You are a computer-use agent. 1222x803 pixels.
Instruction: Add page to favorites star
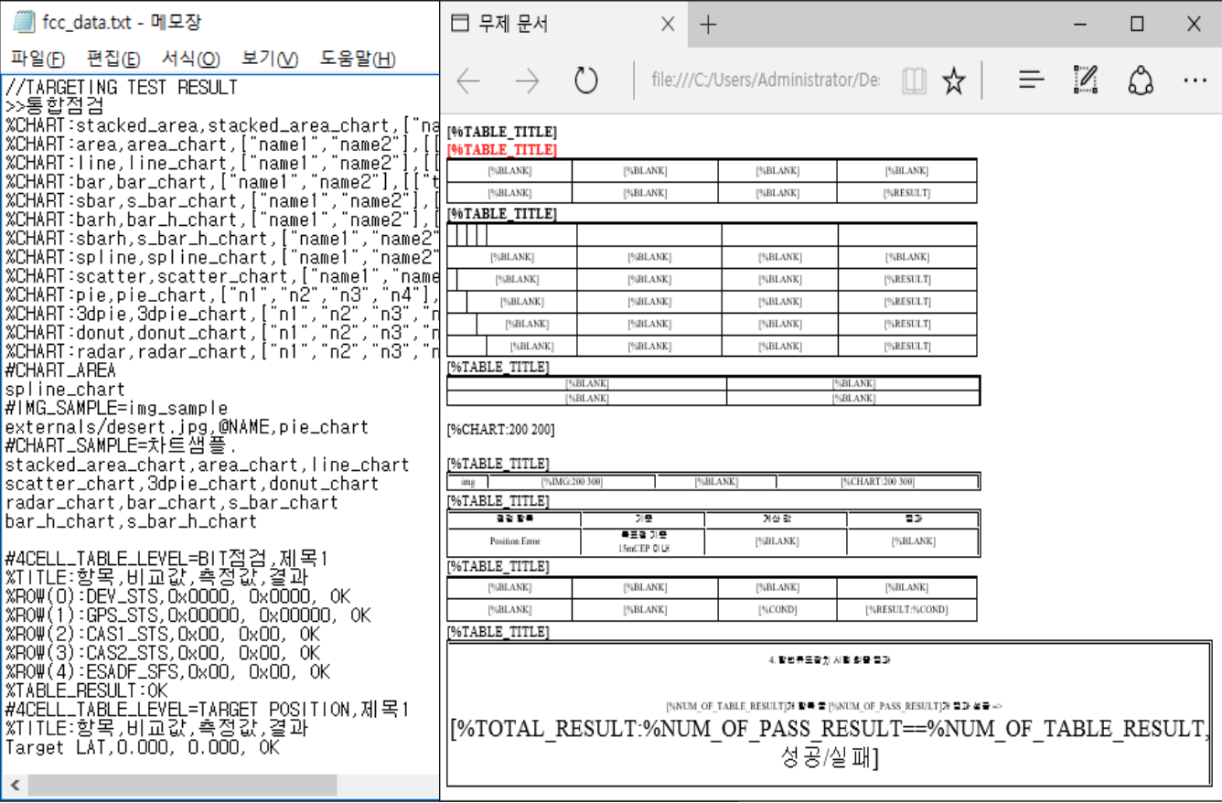tap(954, 81)
